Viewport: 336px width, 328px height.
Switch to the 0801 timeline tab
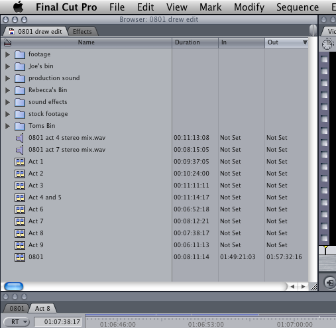[x=17, y=308]
